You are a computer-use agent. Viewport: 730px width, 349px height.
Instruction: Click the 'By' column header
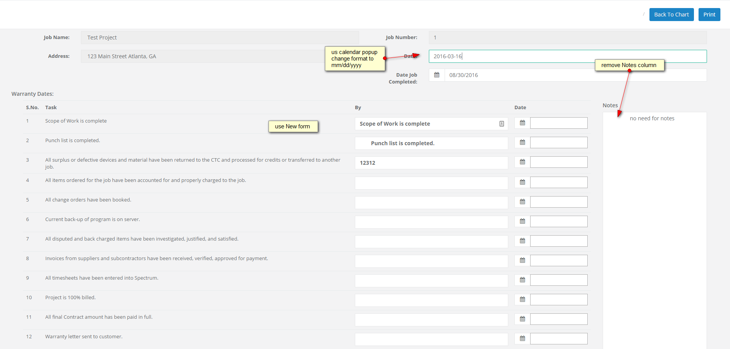tap(358, 108)
